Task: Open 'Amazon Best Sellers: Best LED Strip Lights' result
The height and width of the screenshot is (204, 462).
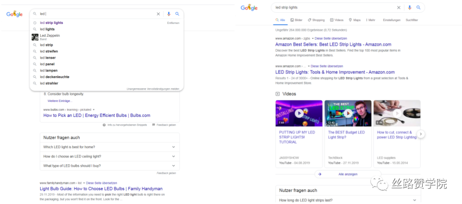Action: click(x=333, y=44)
